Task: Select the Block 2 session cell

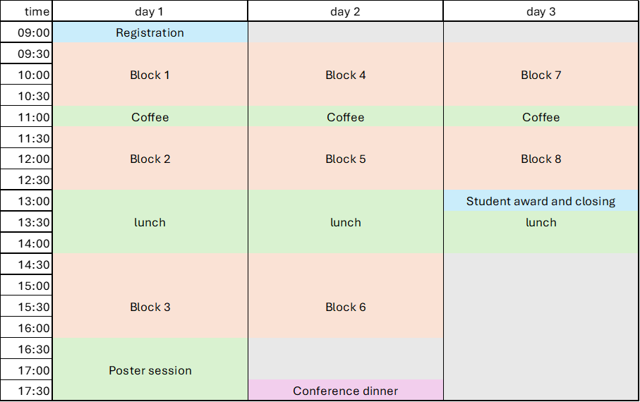Action: point(150,159)
